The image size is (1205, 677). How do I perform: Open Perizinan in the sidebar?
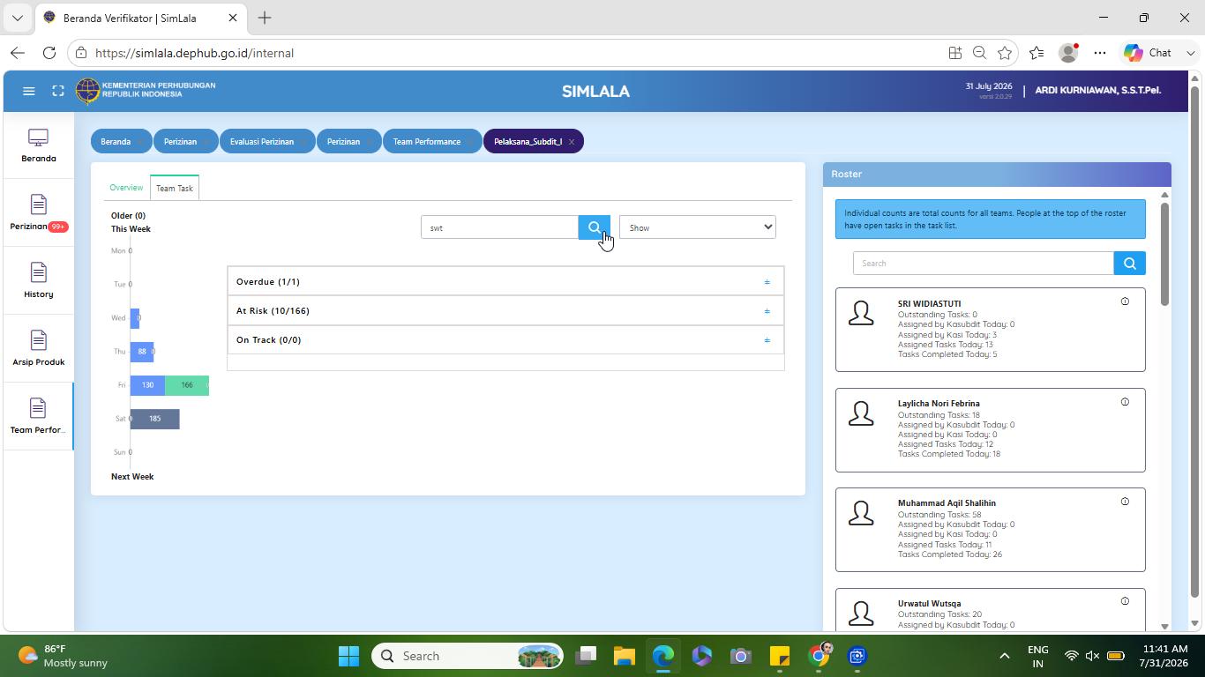point(38,214)
